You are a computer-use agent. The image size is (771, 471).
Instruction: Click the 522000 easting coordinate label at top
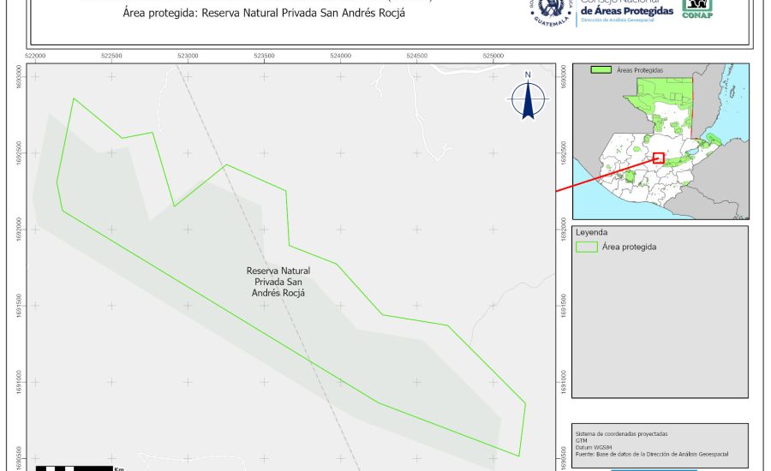(x=36, y=55)
